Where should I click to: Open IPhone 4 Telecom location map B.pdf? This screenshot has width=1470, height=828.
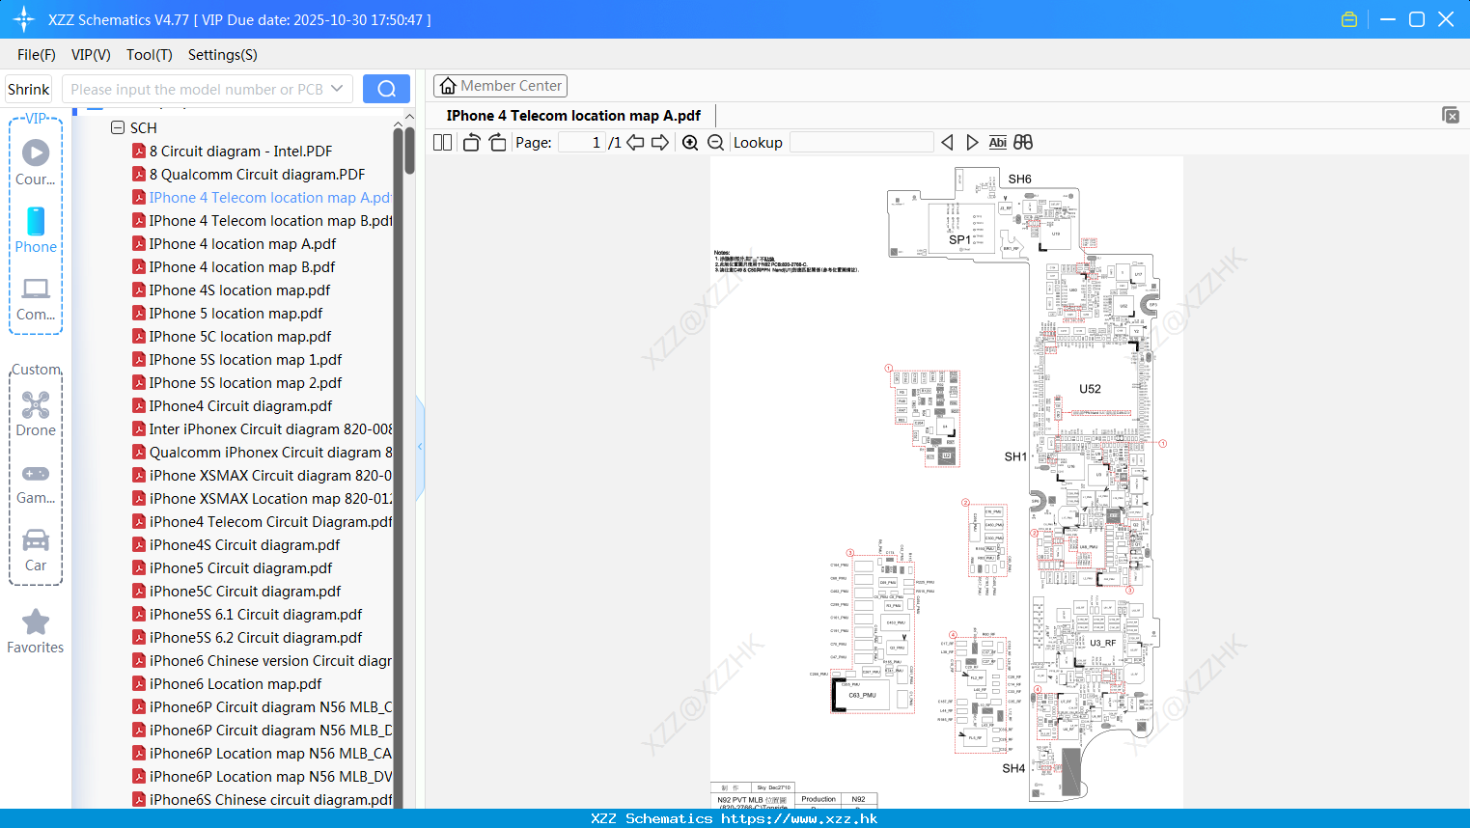(270, 221)
